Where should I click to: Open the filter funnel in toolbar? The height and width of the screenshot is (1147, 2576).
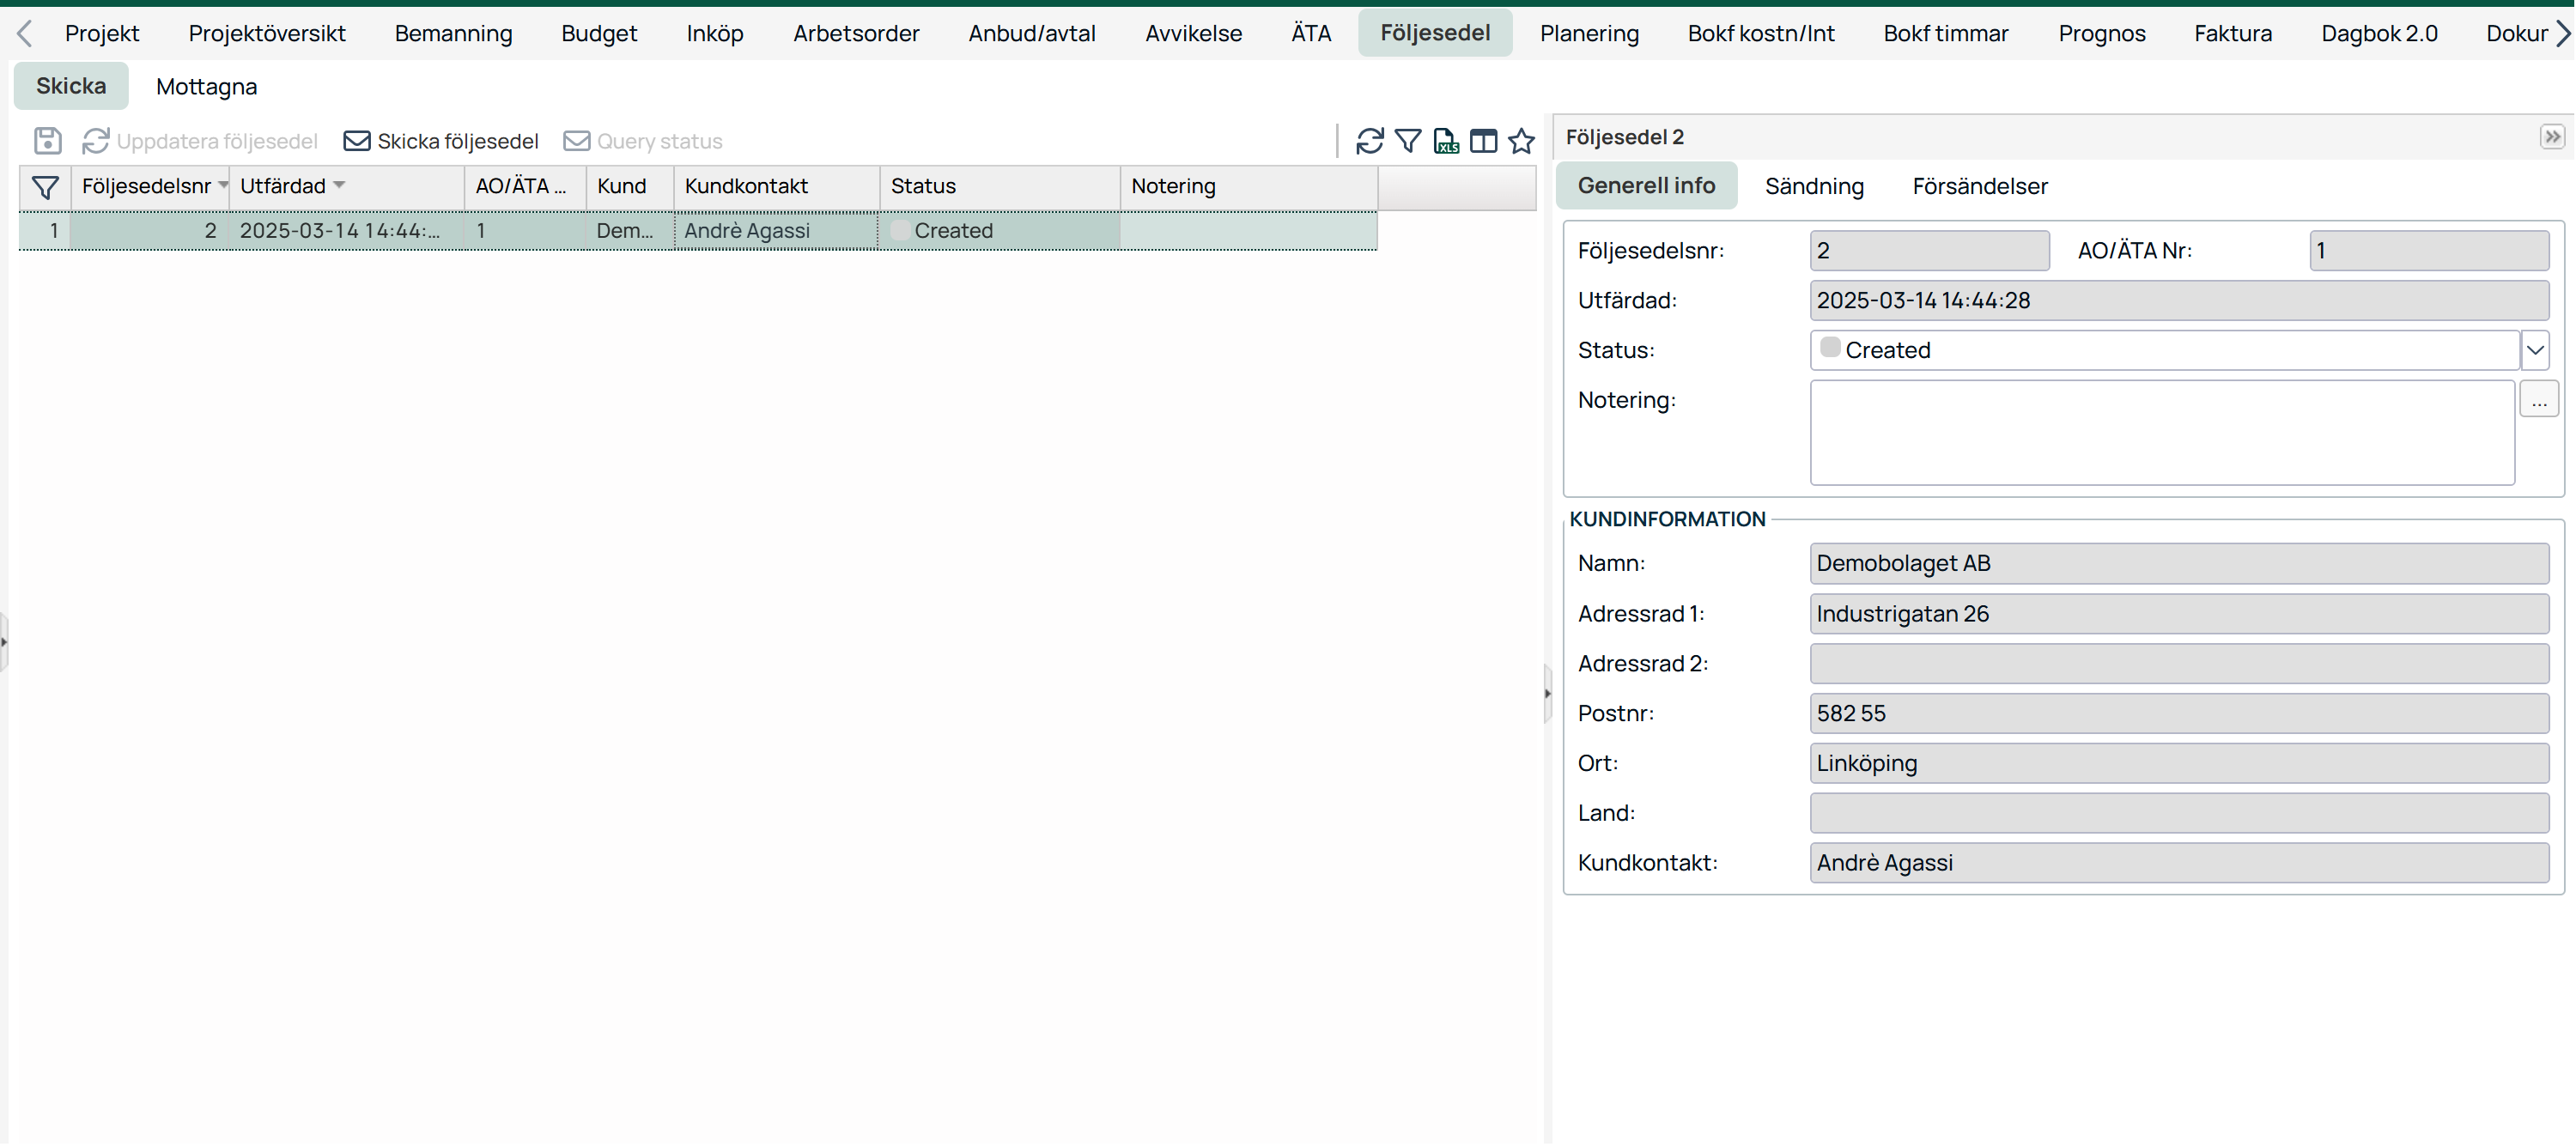pos(1407,141)
